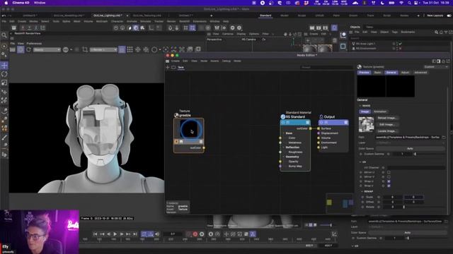Open the render mode dropdown in RenderView
The height and width of the screenshot is (254, 453).
point(103,49)
